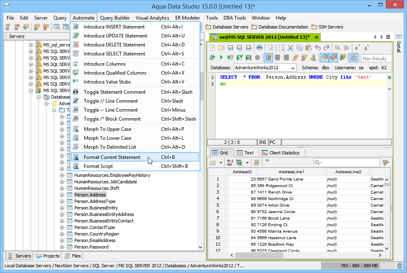Open the Excel export dropdown arrow
This screenshot has width=407, height=273.
coord(247,163)
